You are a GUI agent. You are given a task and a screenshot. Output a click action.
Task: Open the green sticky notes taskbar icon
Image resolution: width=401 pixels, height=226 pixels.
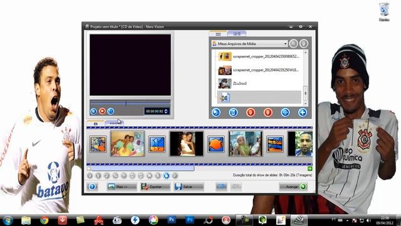(x=81, y=220)
